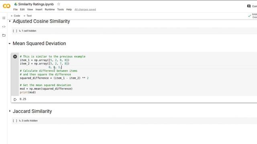Click the '# This is similar' comment
Image resolution: width=257 pixels, height=144 pixels.
[x=53, y=56]
